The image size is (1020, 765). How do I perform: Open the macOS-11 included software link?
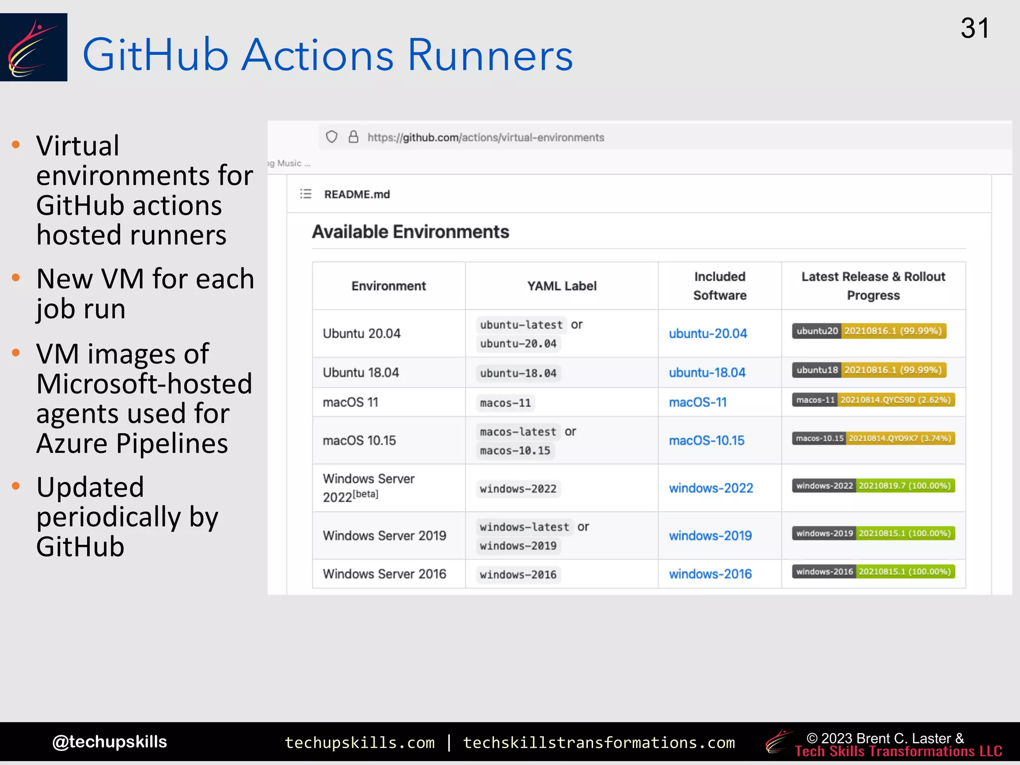(697, 402)
